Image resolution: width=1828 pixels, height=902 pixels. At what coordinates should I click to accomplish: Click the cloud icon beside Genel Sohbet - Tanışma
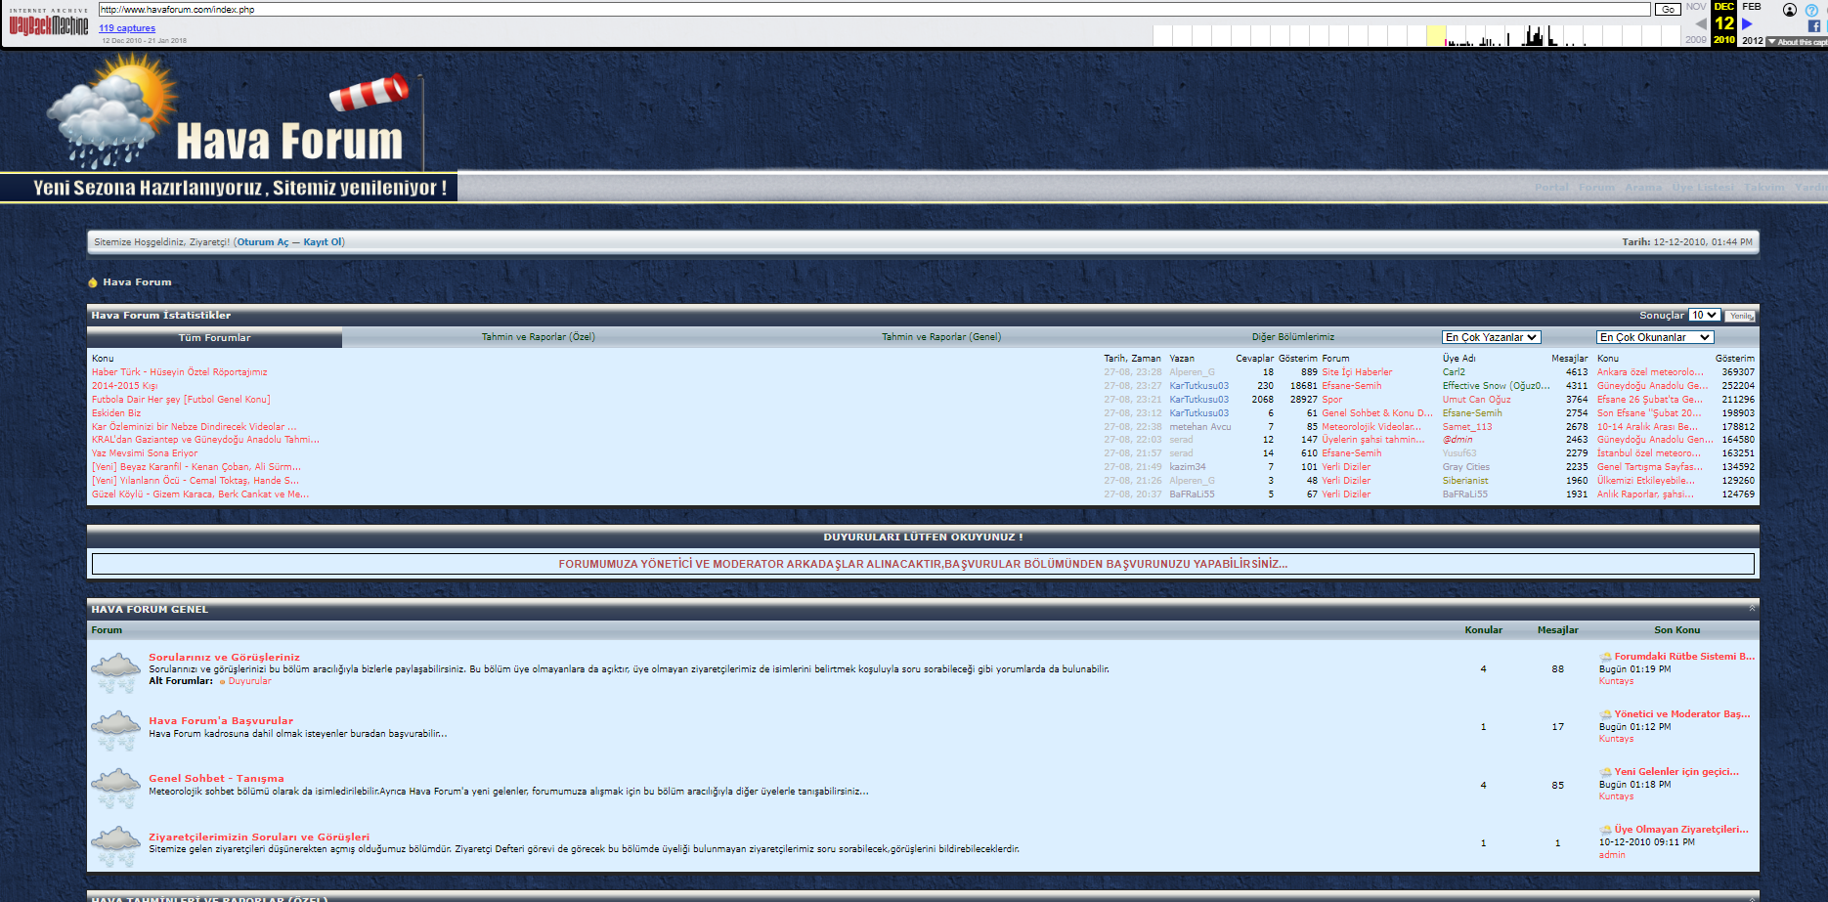pos(116,788)
